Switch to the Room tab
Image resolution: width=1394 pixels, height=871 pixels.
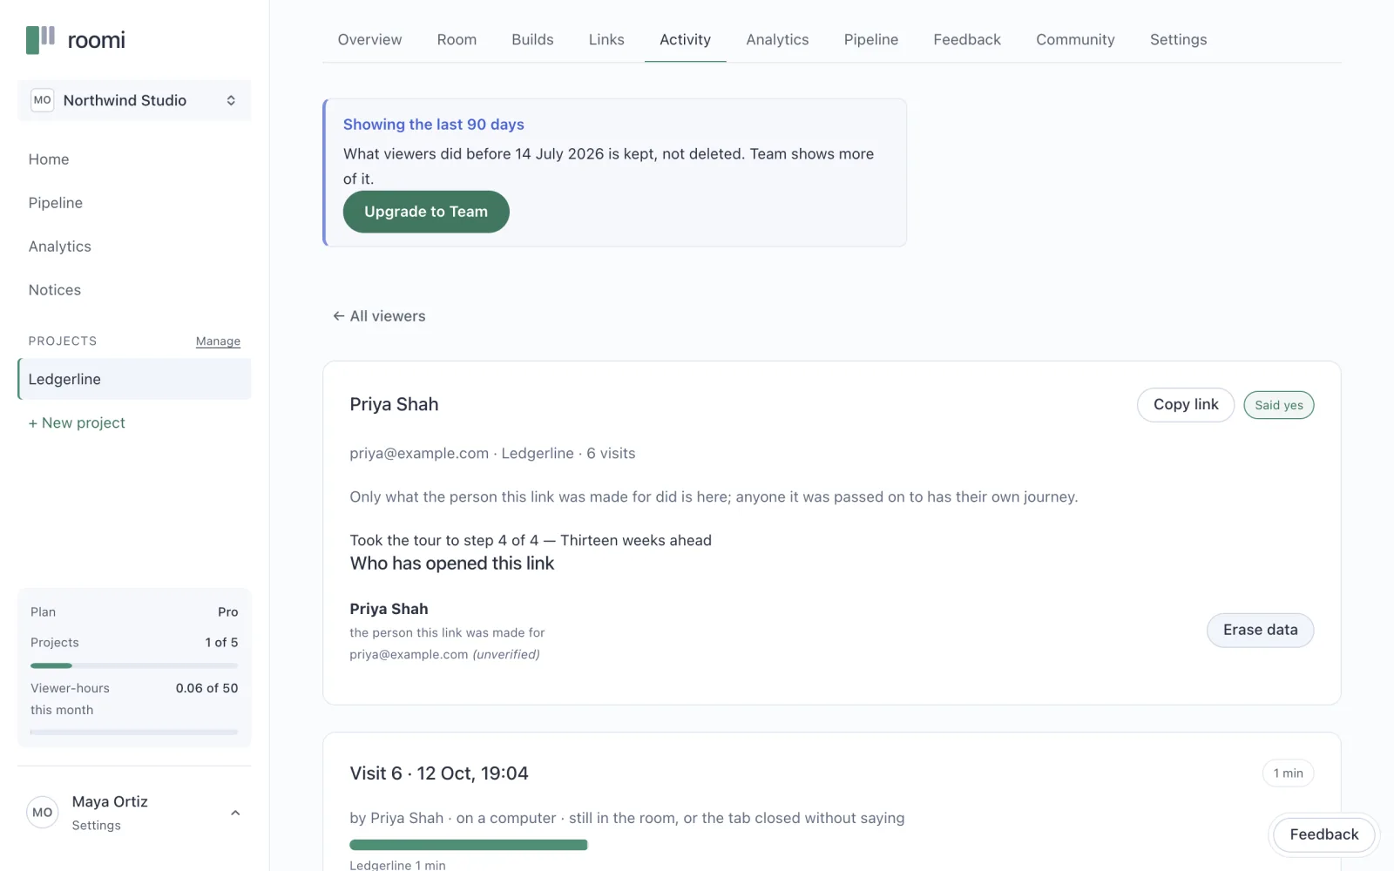pos(457,39)
